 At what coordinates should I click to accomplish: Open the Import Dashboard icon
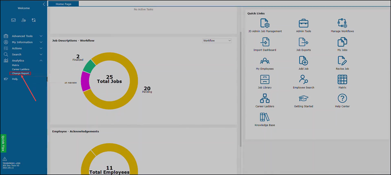264,42
